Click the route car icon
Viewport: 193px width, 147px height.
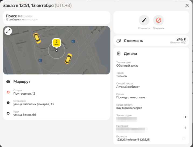point(8,81)
